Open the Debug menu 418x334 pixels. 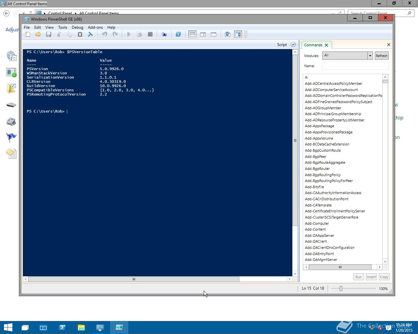click(77, 27)
